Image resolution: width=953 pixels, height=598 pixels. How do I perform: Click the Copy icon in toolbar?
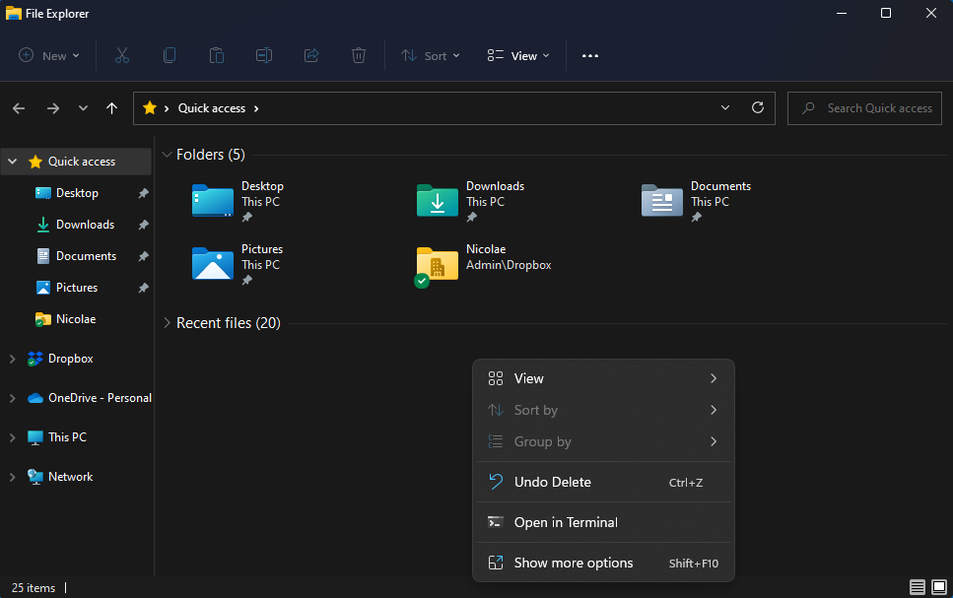pyautogui.click(x=170, y=56)
